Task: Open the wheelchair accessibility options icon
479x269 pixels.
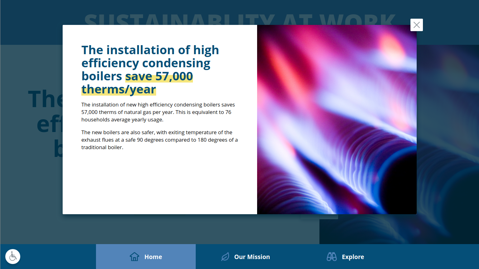Action: [x=13, y=257]
